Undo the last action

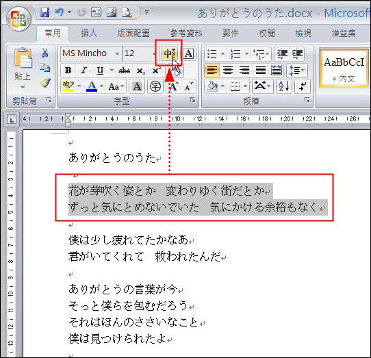tap(59, 12)
